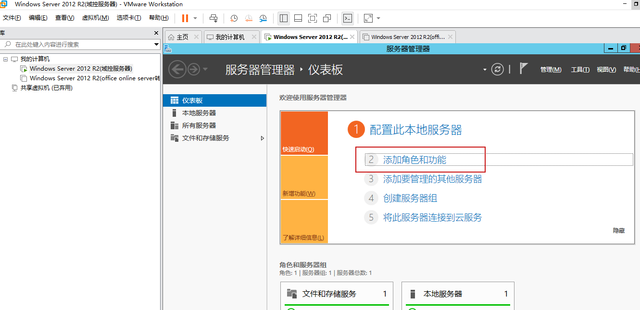Click the 将此服务器连接到云服务 link
The image size is (640, 310).
point(432,218)
